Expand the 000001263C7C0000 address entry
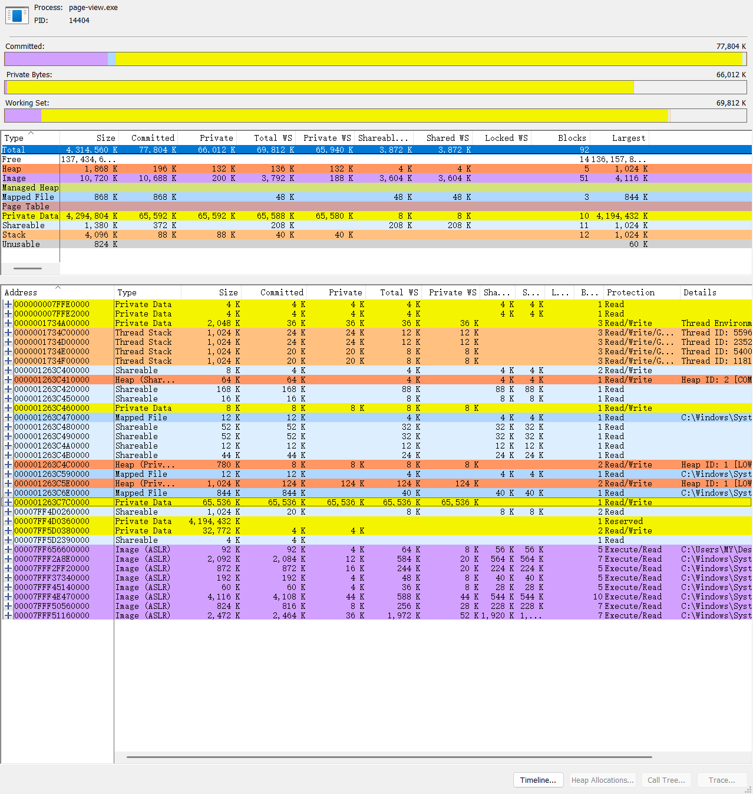 point(8,502)
